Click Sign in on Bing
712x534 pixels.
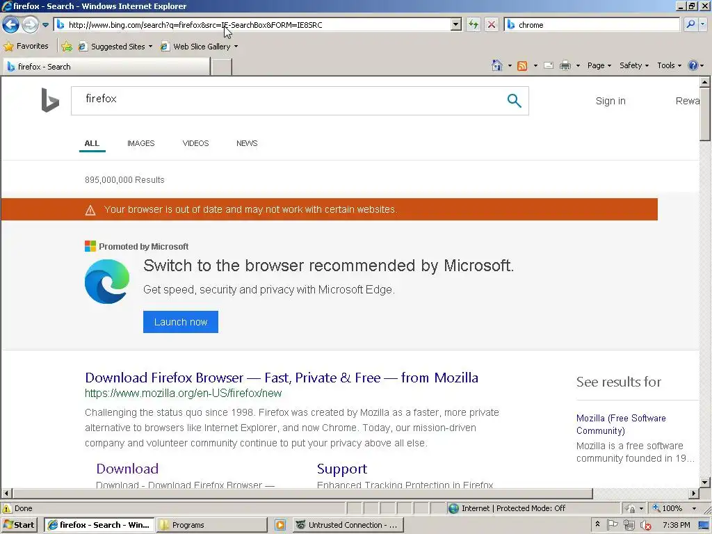tap(610, 101)
